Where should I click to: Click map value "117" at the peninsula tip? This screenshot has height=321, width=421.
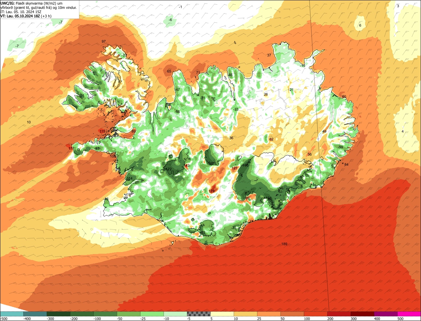click(x=71, y=148)
